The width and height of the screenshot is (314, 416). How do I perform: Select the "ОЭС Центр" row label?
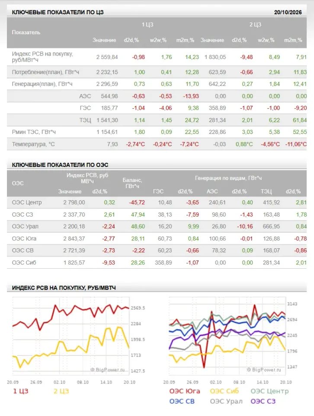coord(27,202)
